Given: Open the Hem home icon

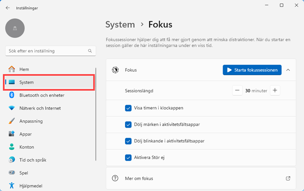Looking at the screenshot, I should 12,69.
